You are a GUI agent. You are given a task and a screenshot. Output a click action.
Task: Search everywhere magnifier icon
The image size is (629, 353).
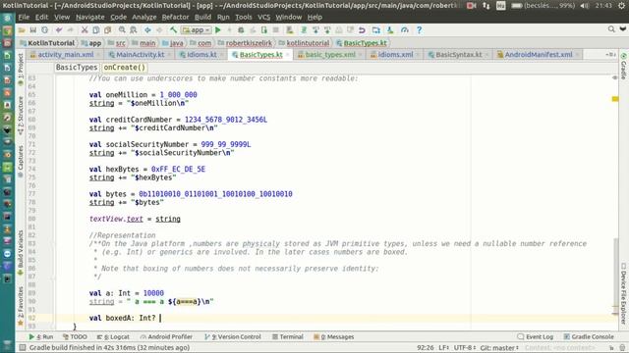[611, 29]
